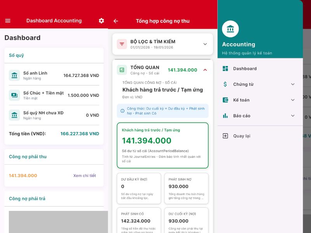Open the hamburger menu in Dashboard header

pyautogui.click(x=8, y=21)
